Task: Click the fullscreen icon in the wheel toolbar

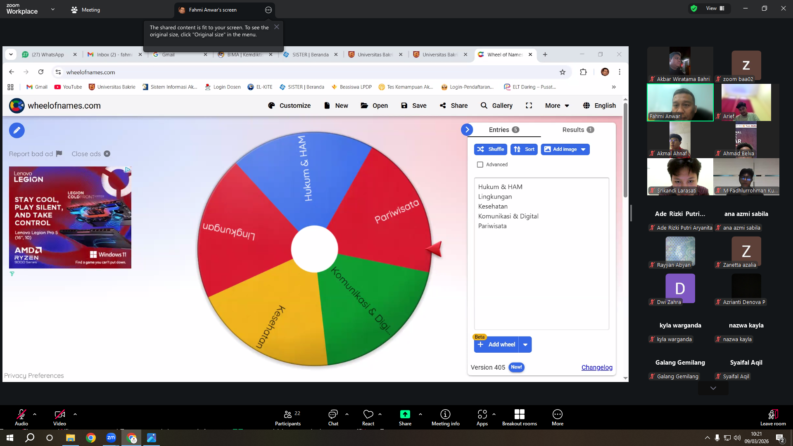Action: (x=529, y=106)
